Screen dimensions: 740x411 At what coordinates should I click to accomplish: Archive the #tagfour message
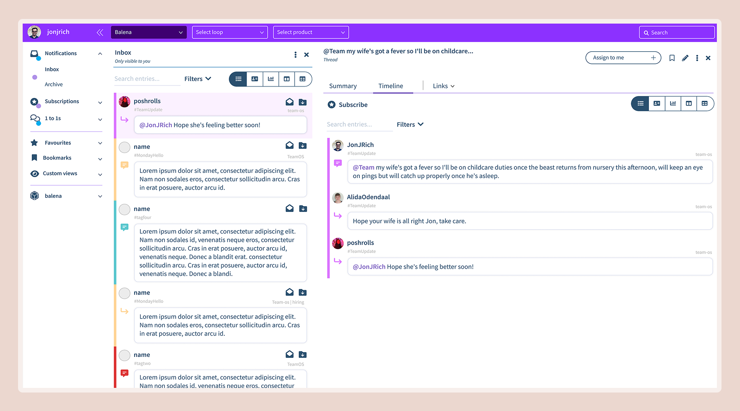[x=303, y=209]
